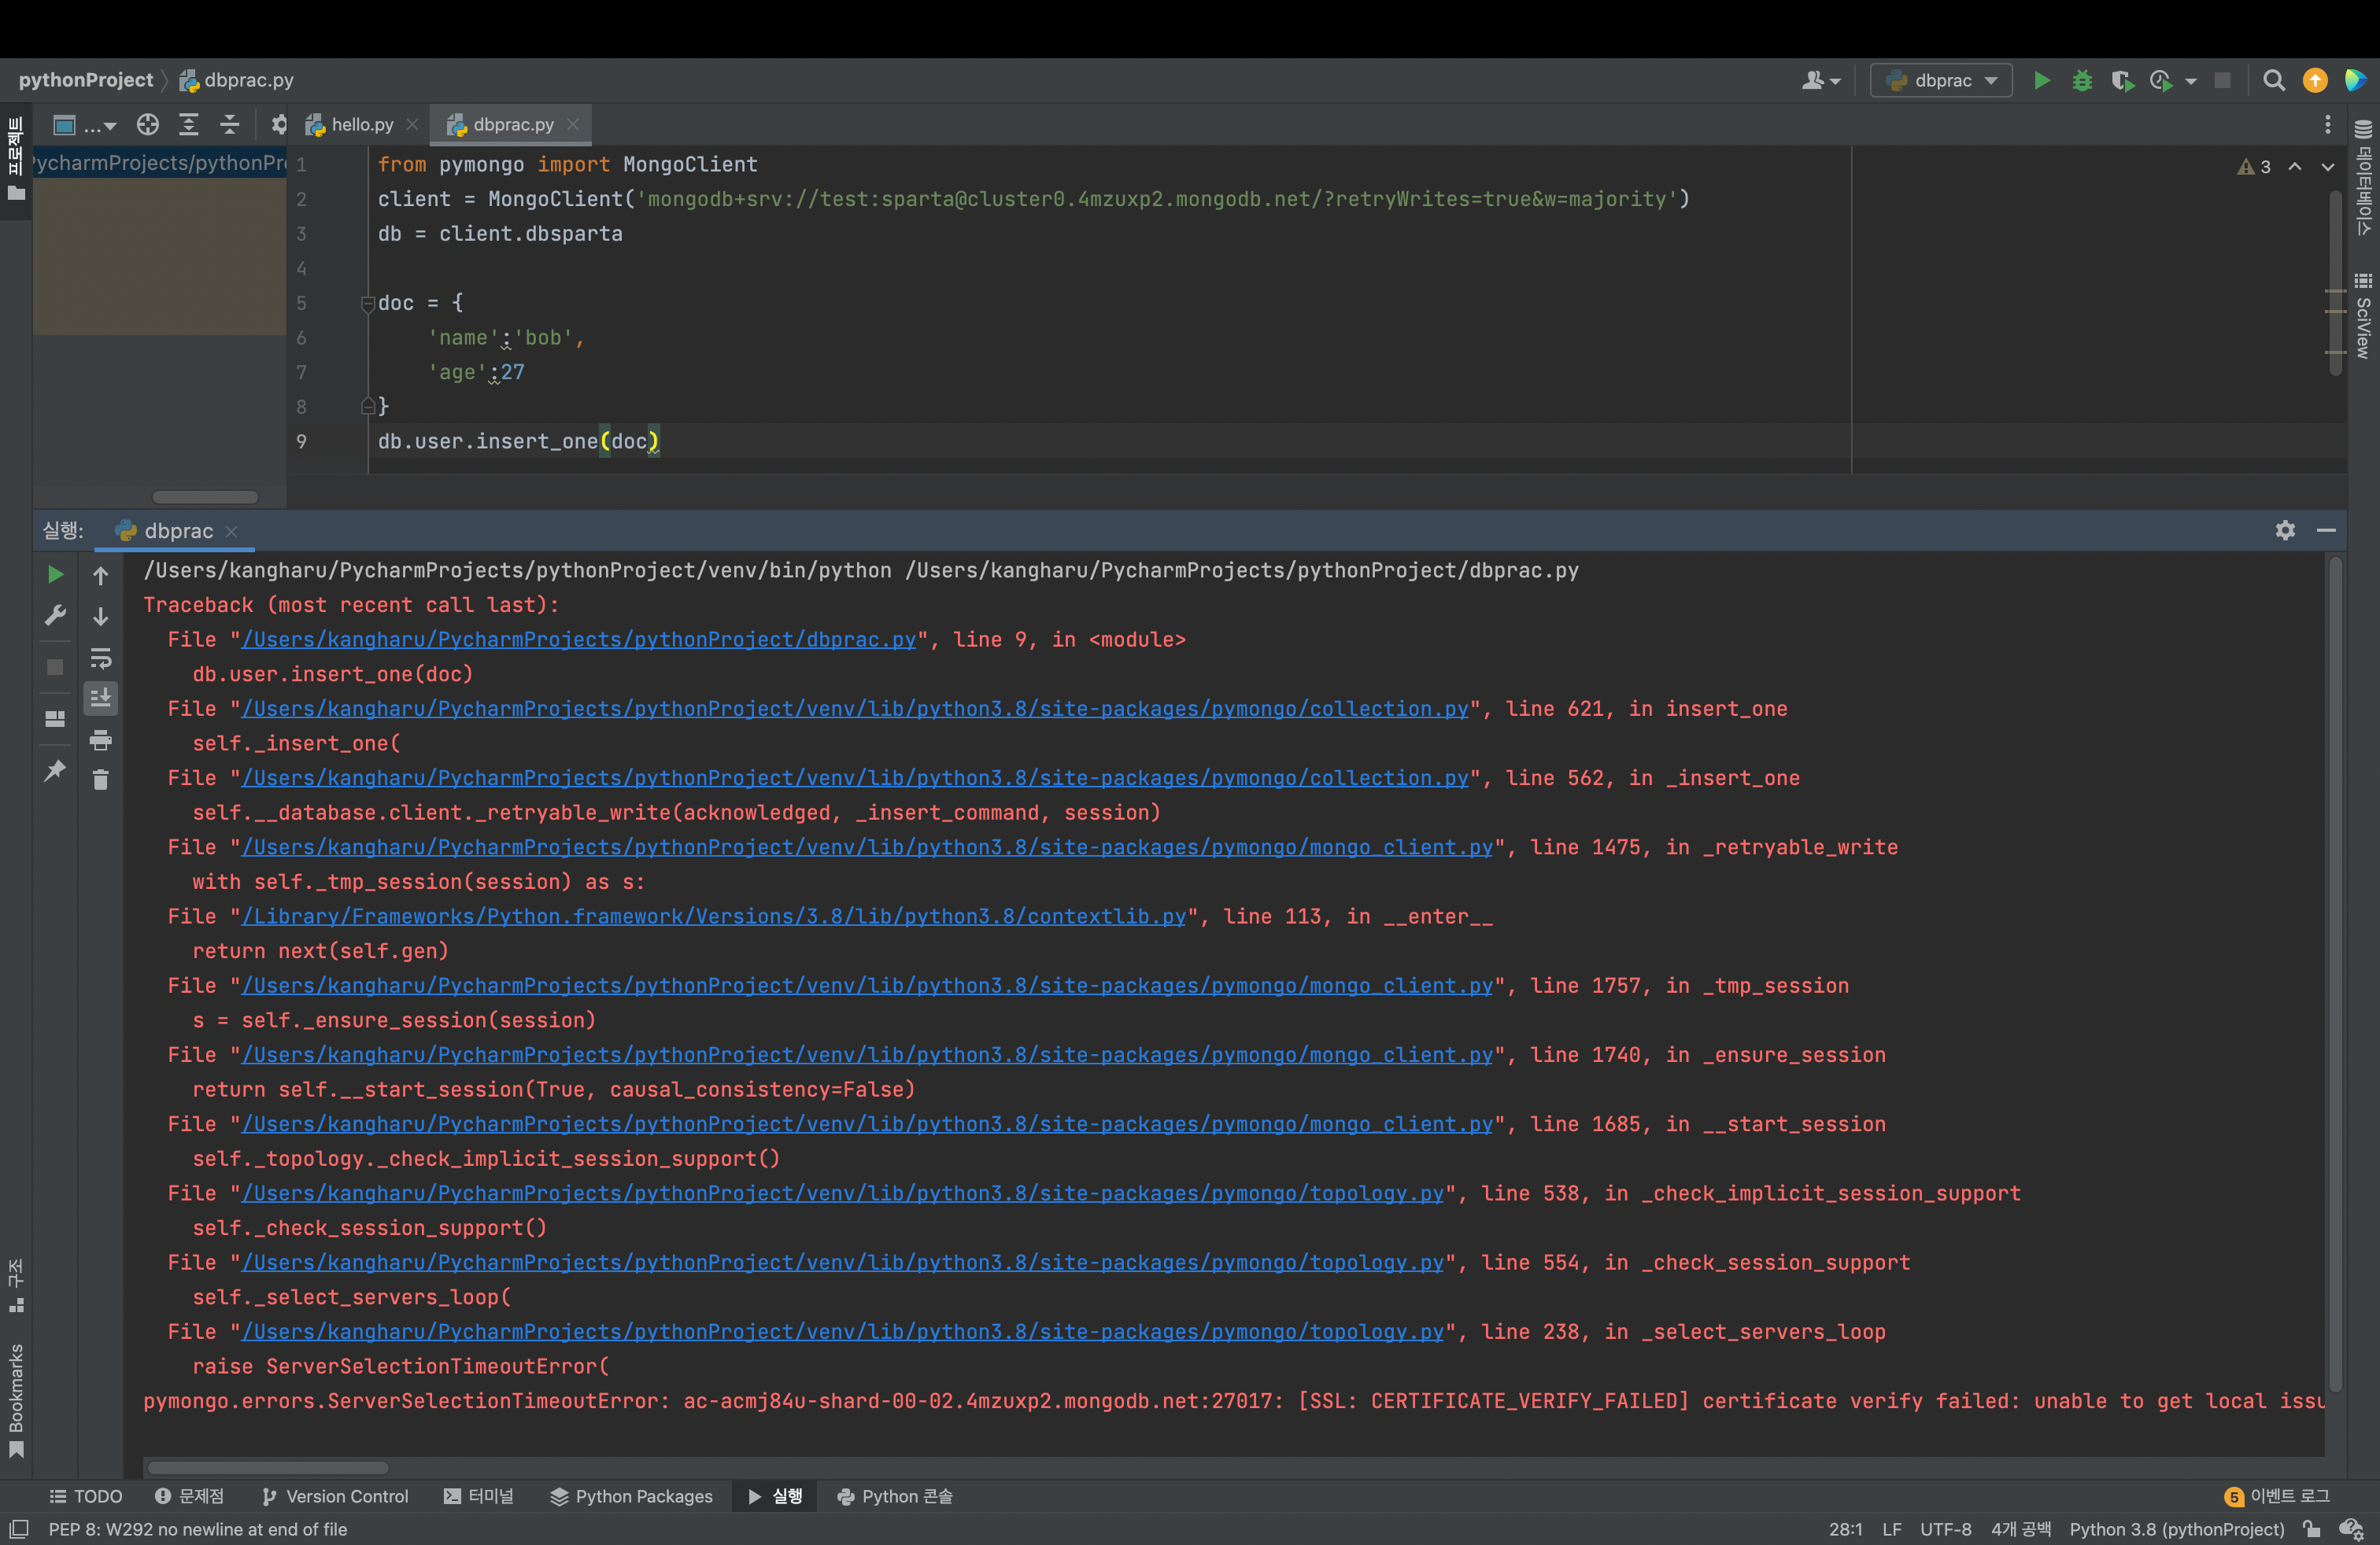Print the console output

click(x=101, y=739)
